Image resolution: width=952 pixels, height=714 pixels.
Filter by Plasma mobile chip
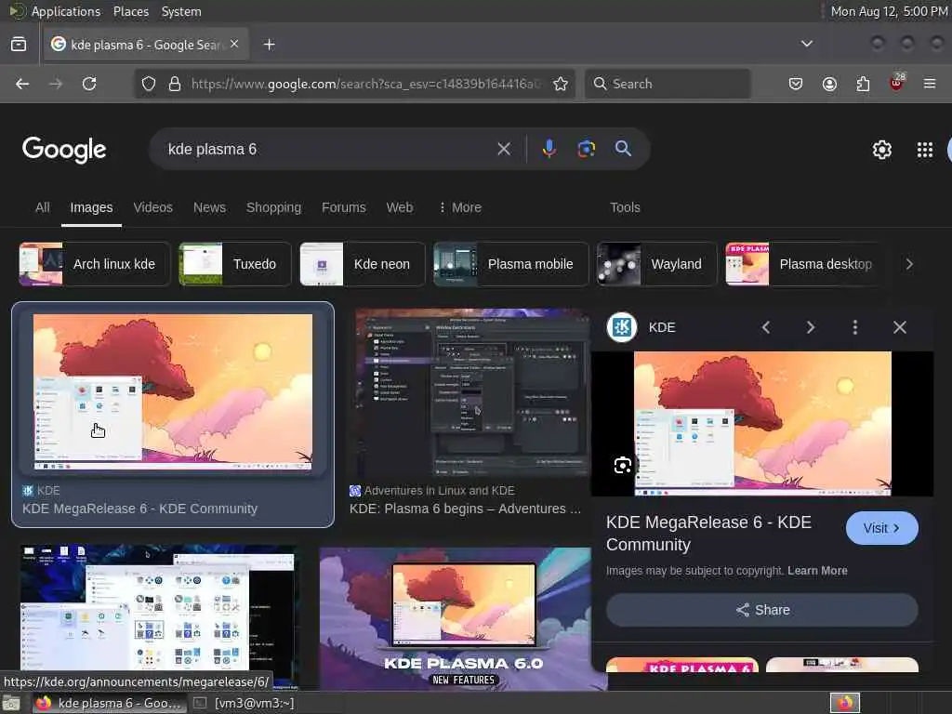pyautogui.click(x=510, y=264)
